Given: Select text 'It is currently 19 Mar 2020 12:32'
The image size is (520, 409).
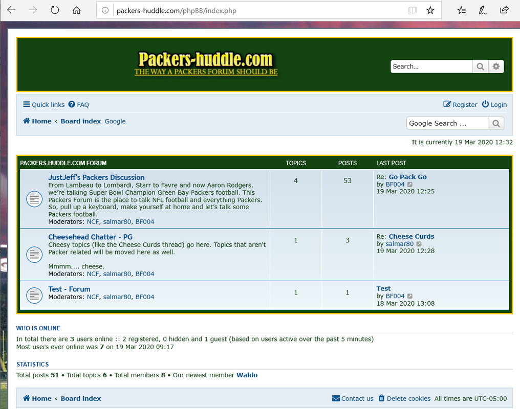Looking at the screenshot, I should (x=462, y=142).
